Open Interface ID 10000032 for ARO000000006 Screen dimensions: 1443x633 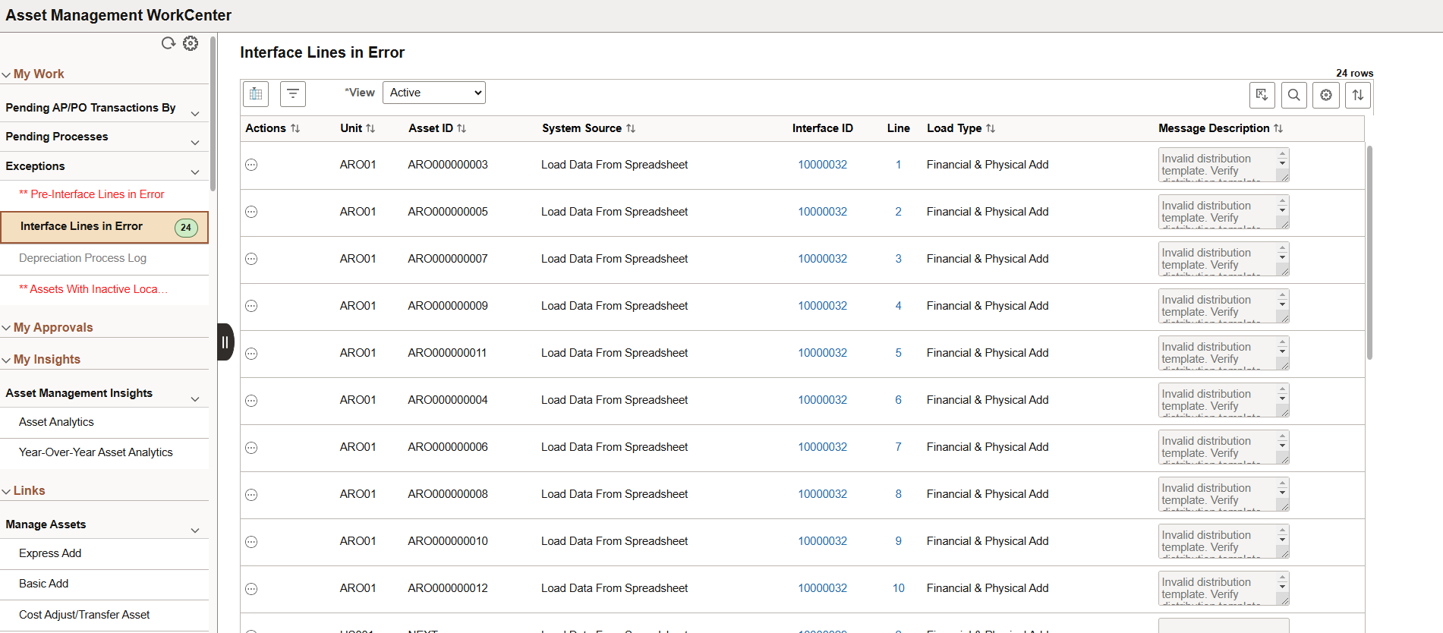tap(822, 447)
